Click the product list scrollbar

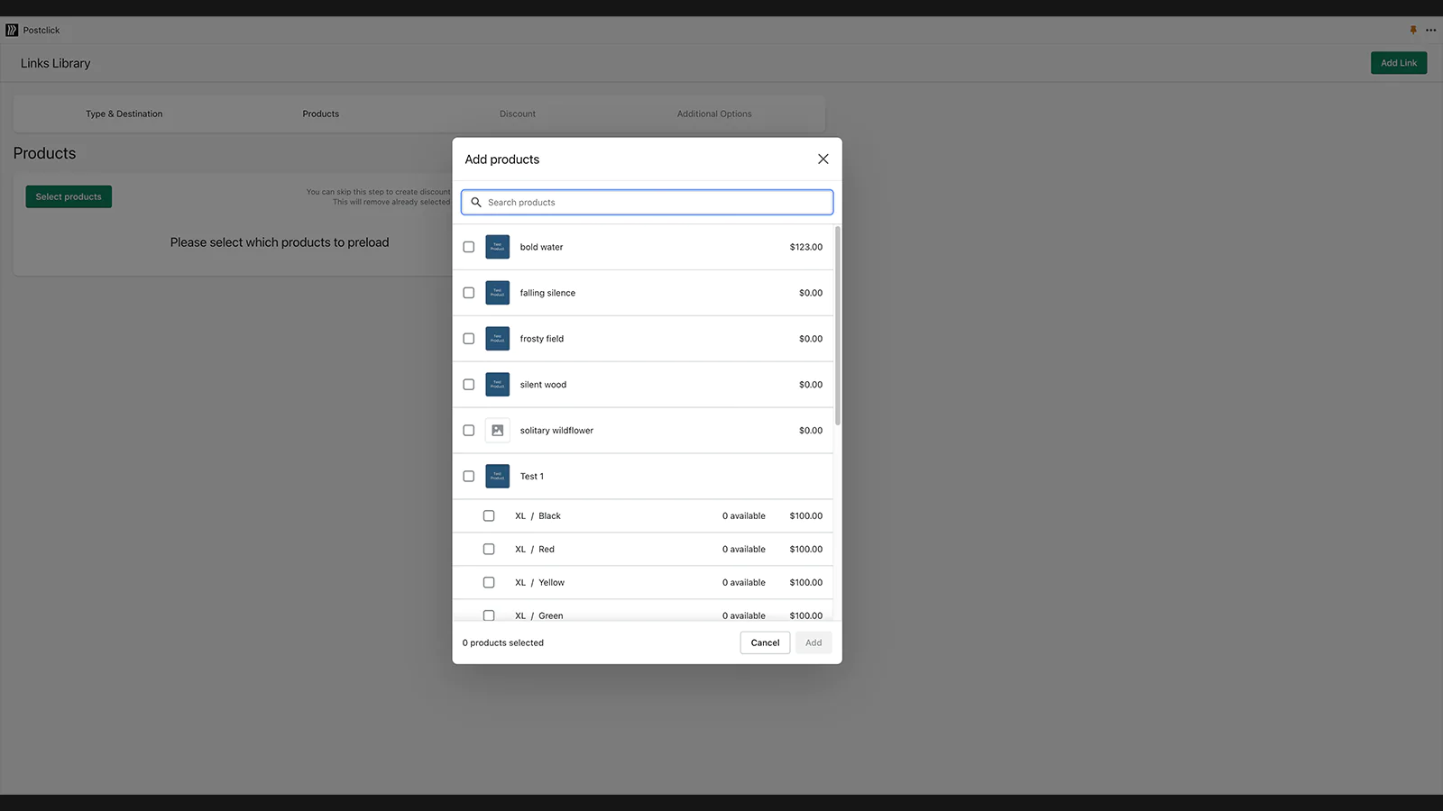click(x=838, y=325)
